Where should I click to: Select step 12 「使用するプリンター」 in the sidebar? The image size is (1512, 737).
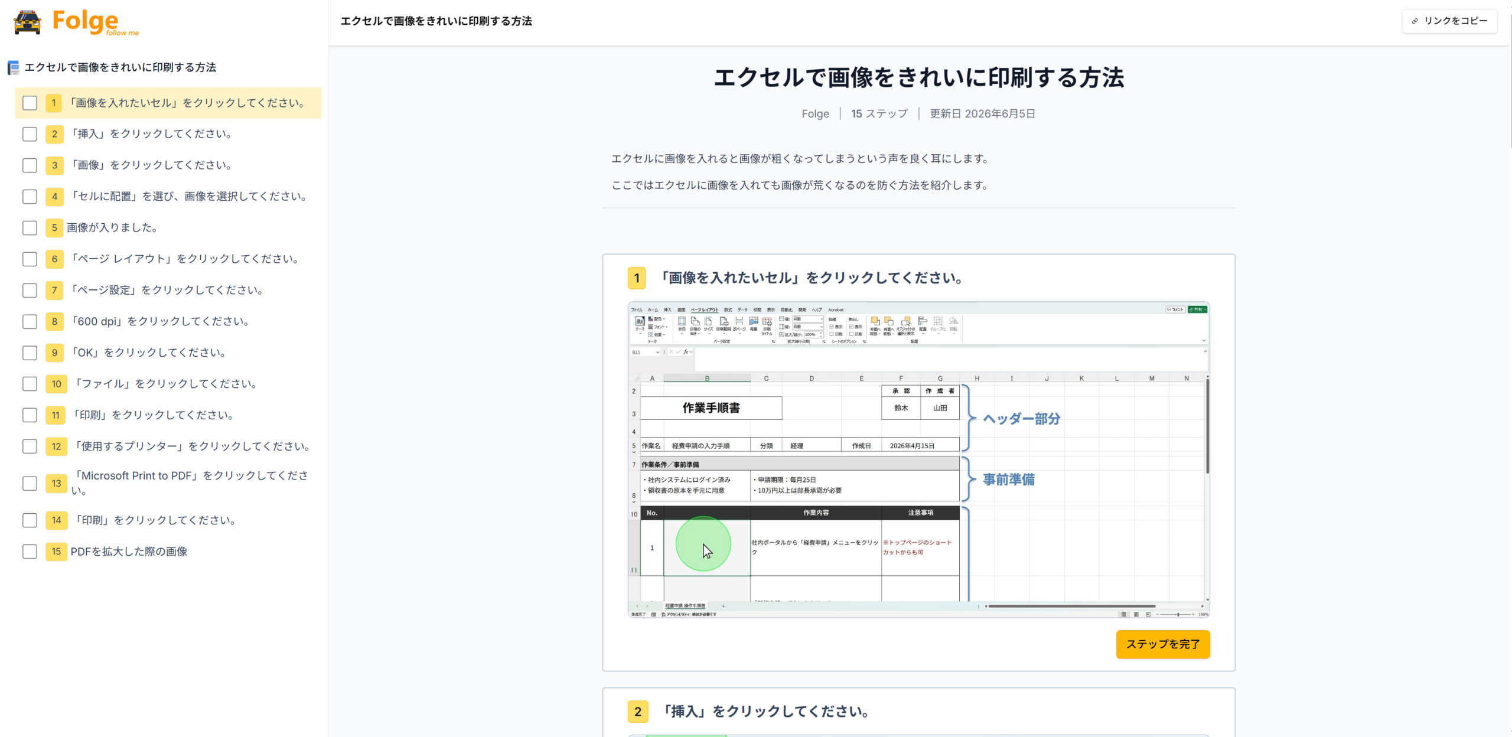tap(168, 446)
